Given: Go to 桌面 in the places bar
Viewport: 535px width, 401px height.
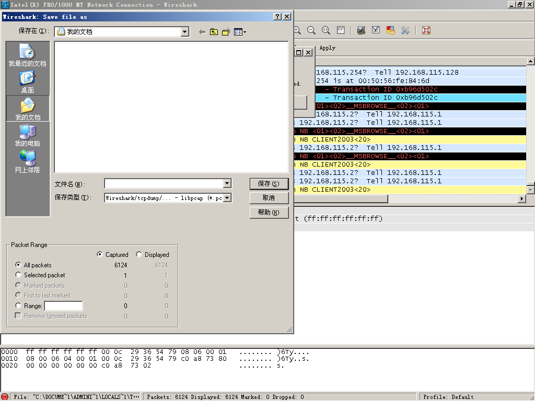Looking at the screenshot, I should [28, 82].
